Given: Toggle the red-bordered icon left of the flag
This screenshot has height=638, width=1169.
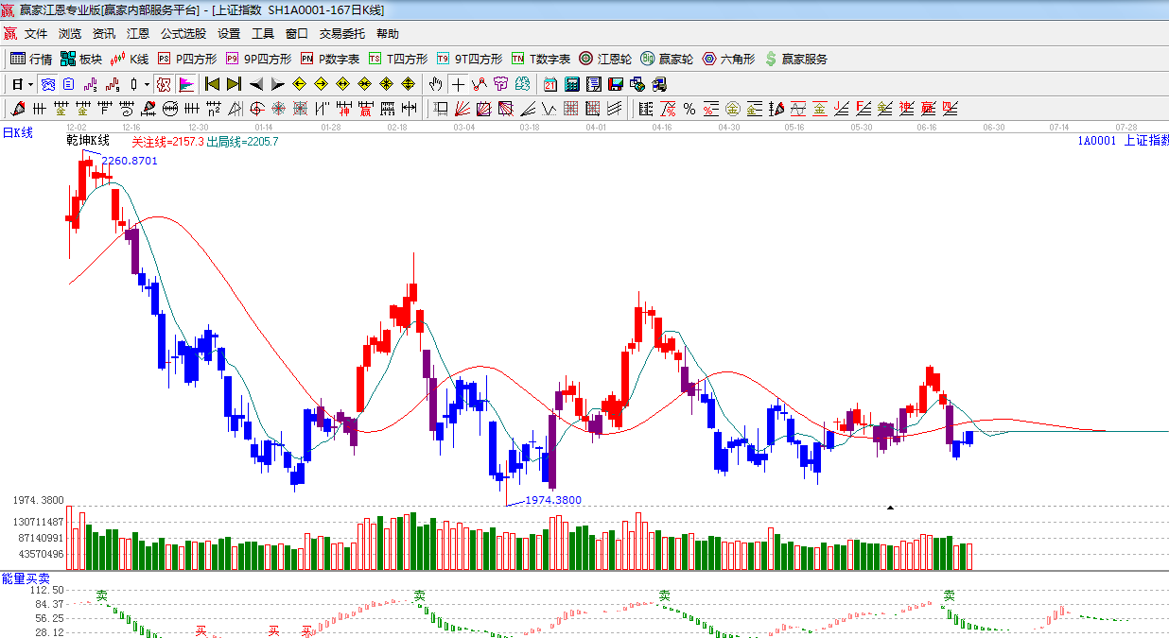Looking at the screenshot, I should [x=164, y=84].
